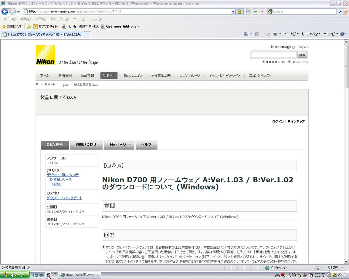Click the IME help question mark icon
Viewport: 349px width, 279px height.
point(311,275)
